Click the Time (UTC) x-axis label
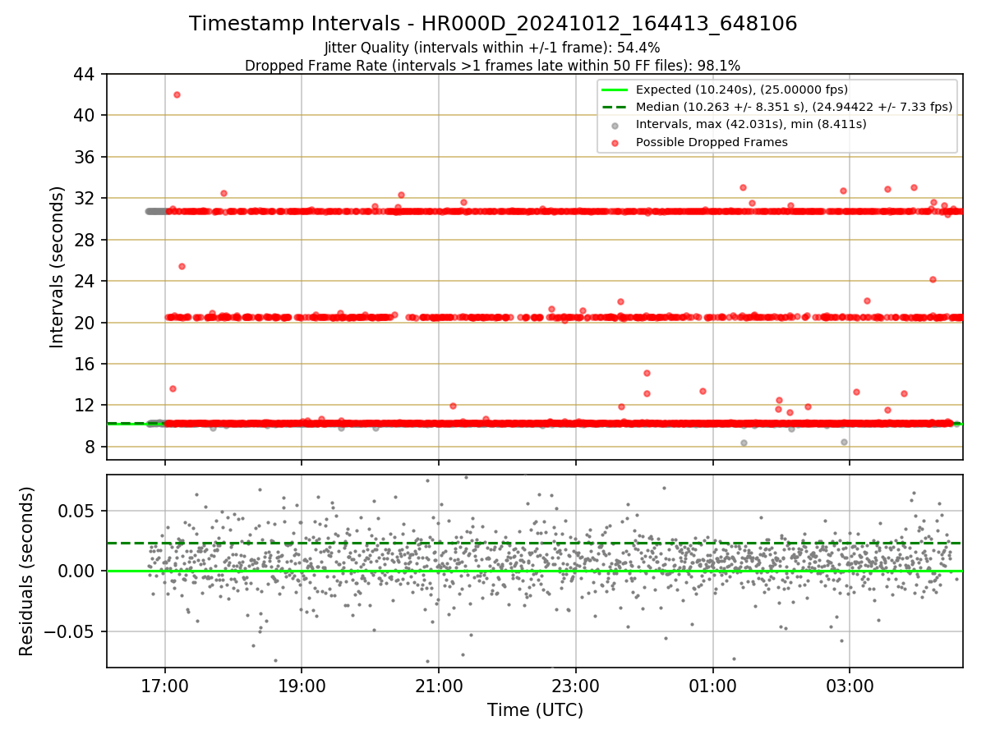 (535, 710)
